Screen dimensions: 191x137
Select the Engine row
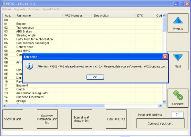tap(82, 24)
